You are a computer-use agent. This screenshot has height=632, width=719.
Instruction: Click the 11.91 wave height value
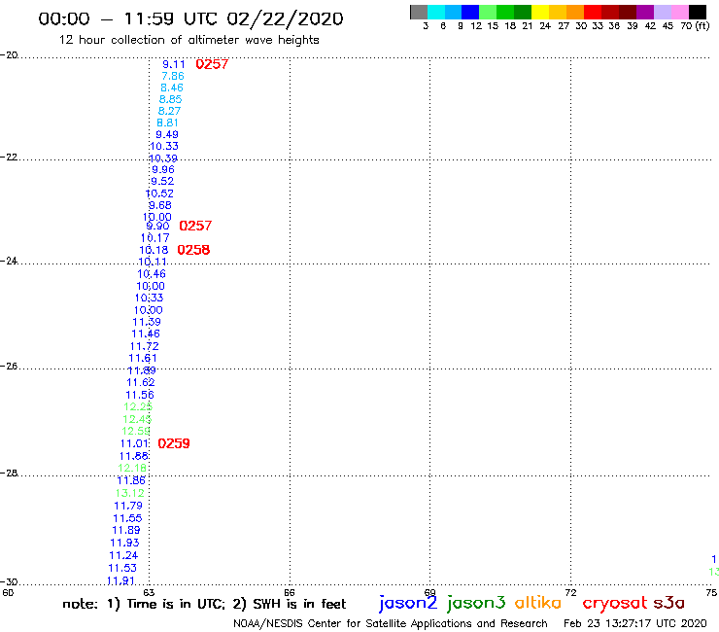(x=120, y=581)
